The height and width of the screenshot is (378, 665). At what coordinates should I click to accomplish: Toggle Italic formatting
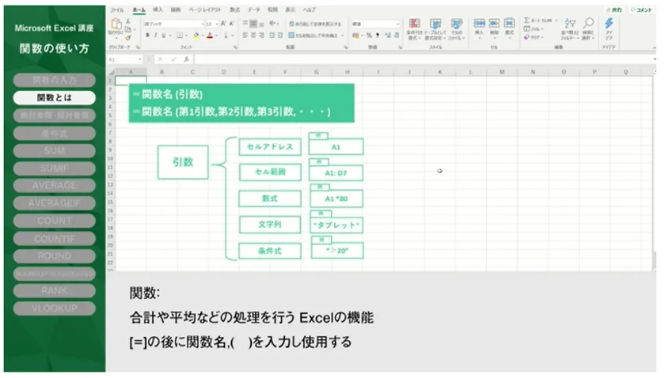156,36
